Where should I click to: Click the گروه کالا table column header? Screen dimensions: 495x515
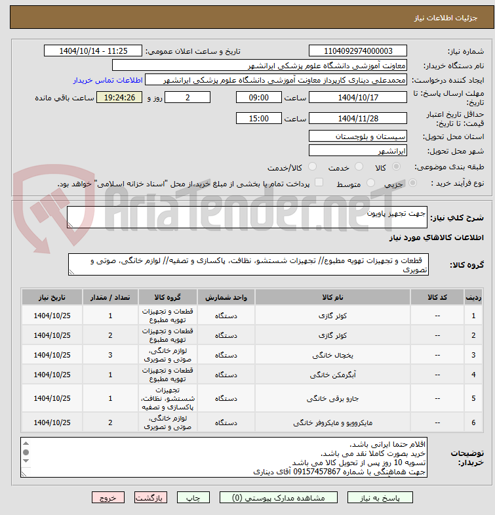click(167, 297)
